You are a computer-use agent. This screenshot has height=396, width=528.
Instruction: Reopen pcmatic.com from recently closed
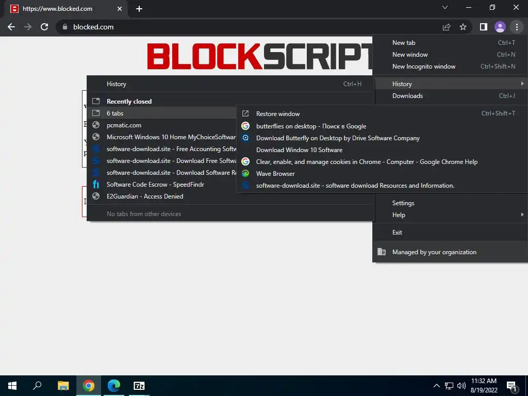(161, 125)
